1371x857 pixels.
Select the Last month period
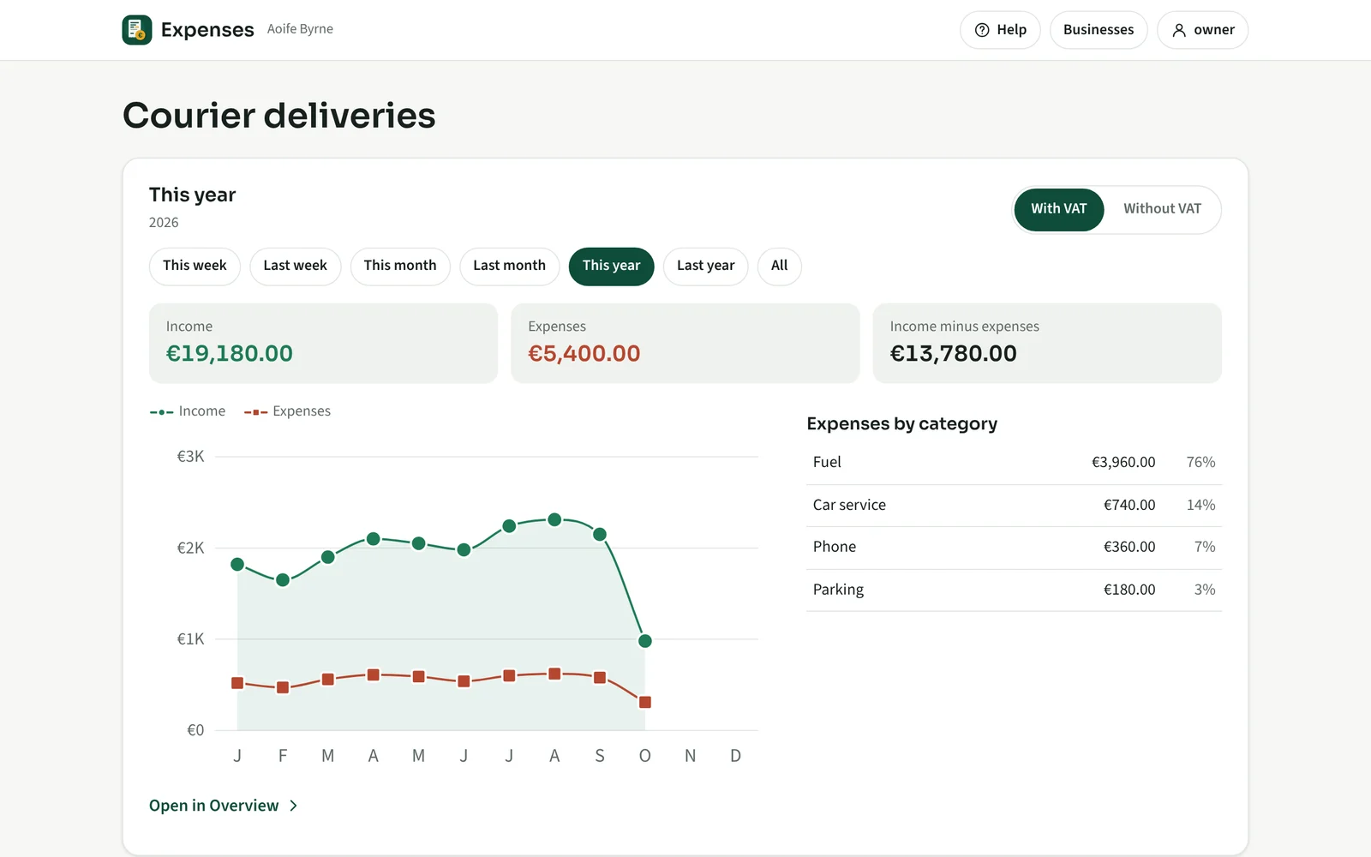[509, 266]
